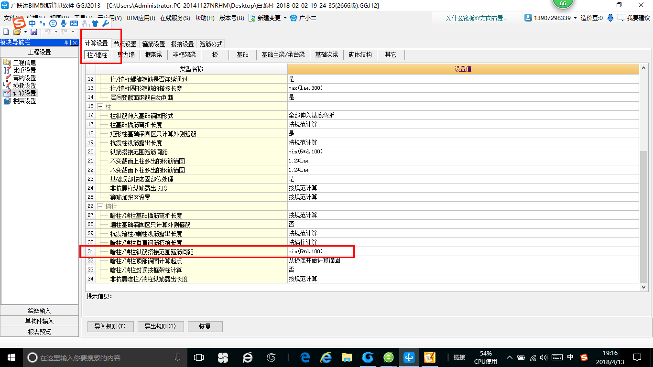The width and height of the screenshot is (653, 367).
Task: Open the 帮助(H) menu
Action: click(x=205, y=18)
